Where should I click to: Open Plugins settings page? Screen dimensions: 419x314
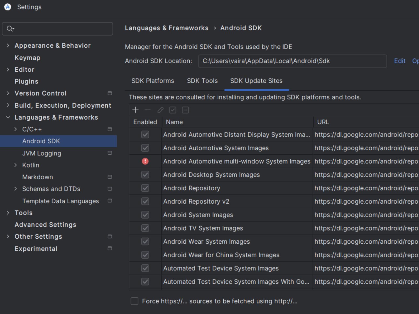pyautogui.click(x=26, y=81)
